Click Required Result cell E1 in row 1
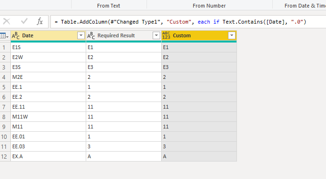Viewport: 326px width, 179px height. [124, 47]
